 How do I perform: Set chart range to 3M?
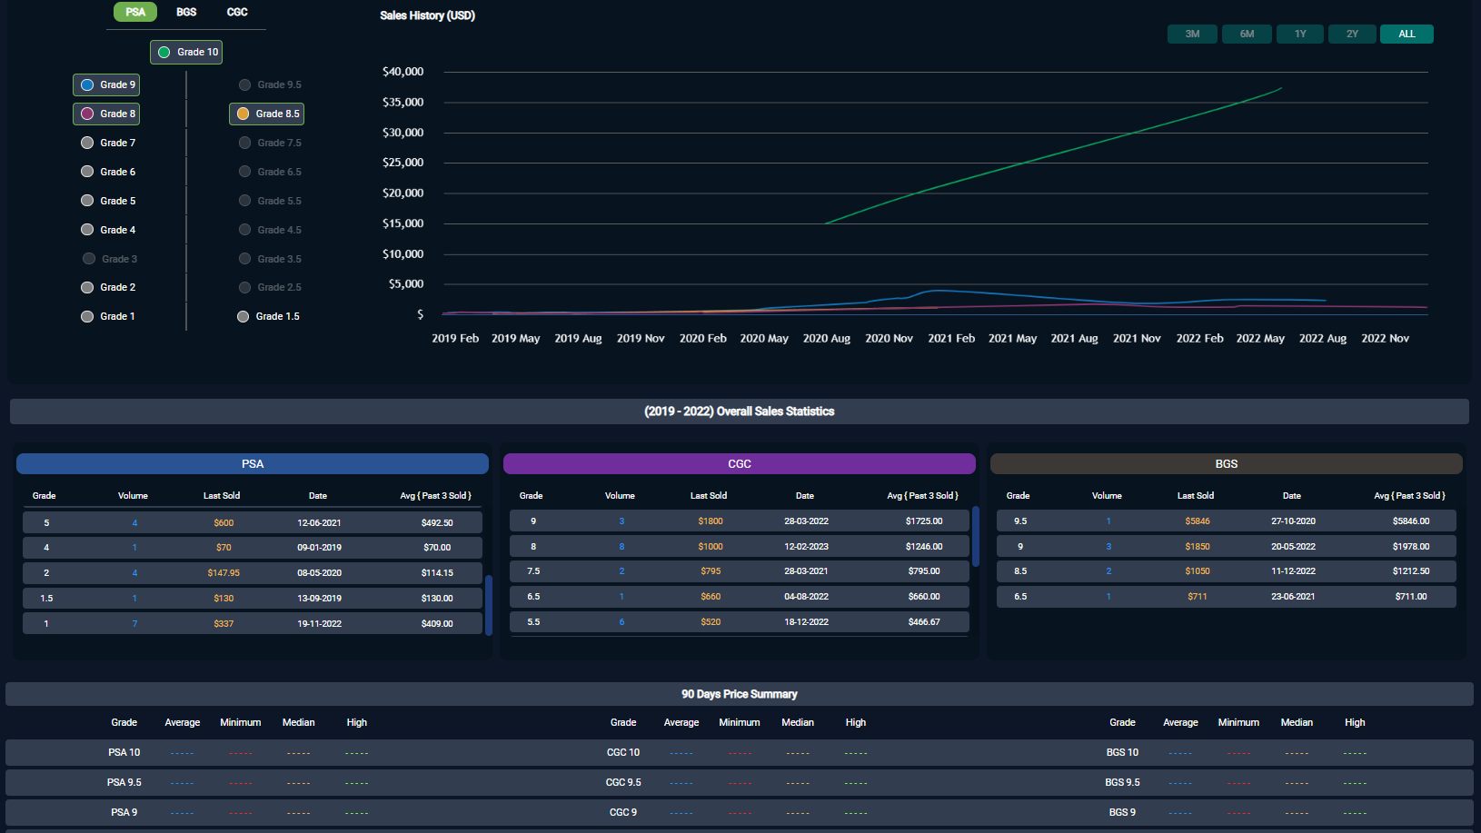point(1192,34)
